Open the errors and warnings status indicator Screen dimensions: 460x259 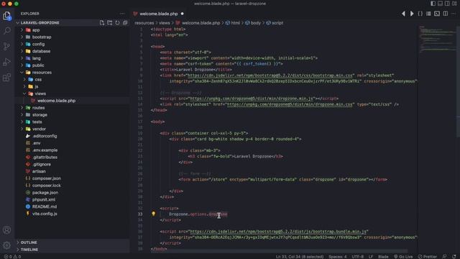(x=12, y=256)
